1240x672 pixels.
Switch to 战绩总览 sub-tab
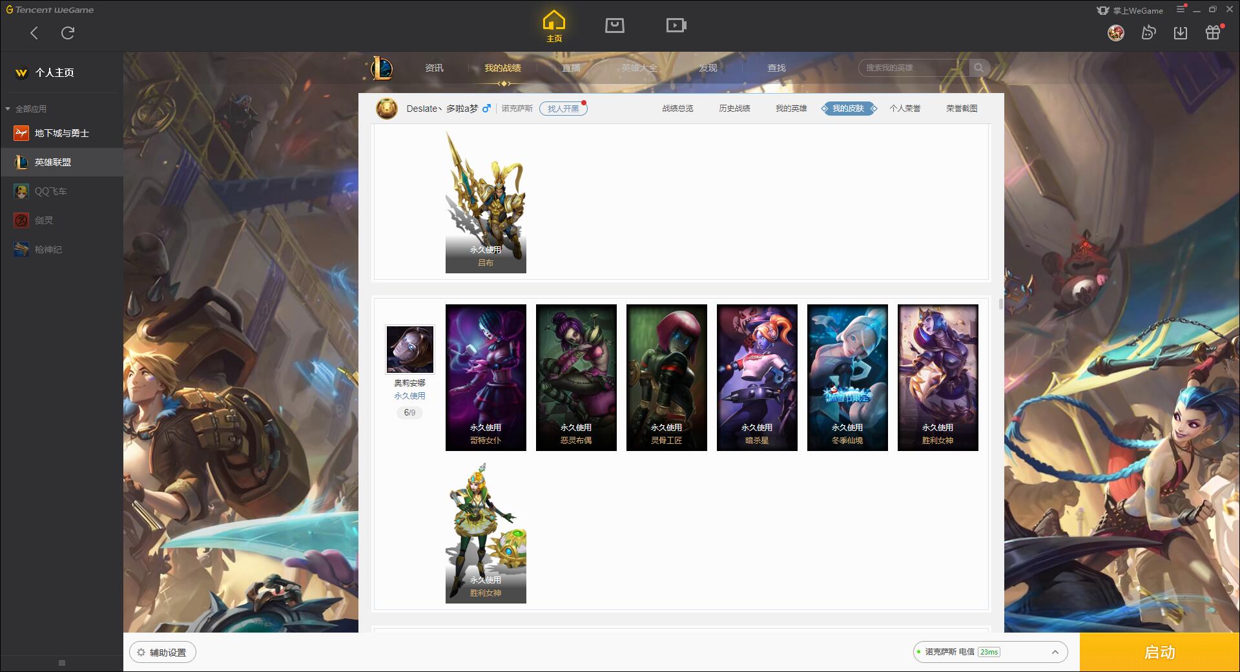click(x=677, y=109)
